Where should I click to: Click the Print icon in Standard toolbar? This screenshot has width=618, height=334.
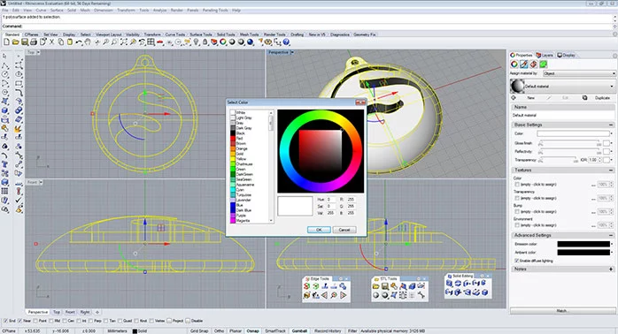[34, 42]
